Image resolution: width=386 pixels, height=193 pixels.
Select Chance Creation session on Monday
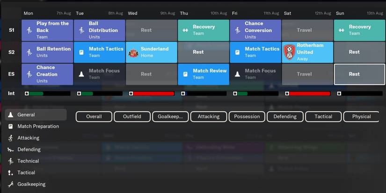coord(47,74)
